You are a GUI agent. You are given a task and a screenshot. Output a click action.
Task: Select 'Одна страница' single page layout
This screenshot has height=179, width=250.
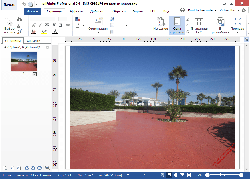(x=177, y=25)
